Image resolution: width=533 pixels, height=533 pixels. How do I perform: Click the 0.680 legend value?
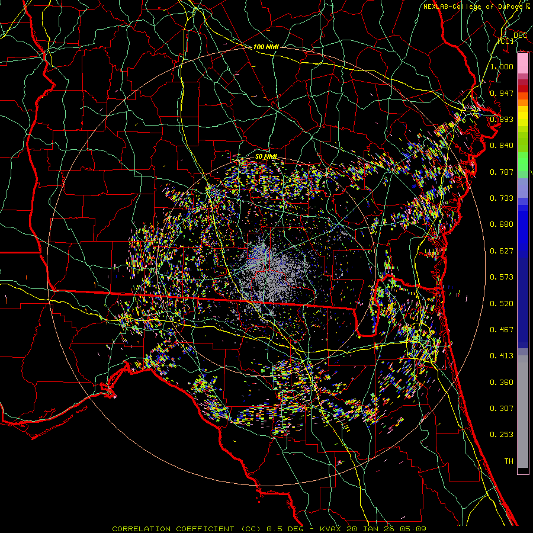click(x=502, y=224)
